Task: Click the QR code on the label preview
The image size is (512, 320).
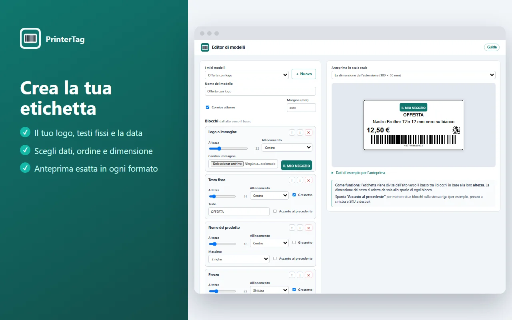Action: [456, 130]
